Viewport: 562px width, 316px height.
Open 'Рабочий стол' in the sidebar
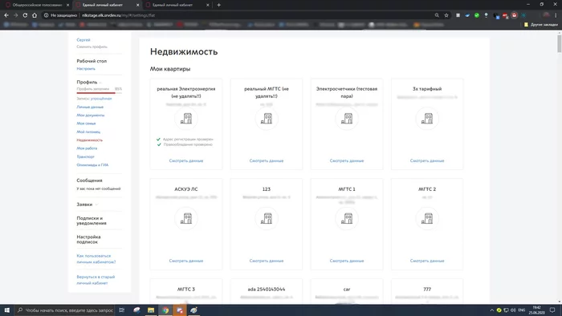(92, 61)
